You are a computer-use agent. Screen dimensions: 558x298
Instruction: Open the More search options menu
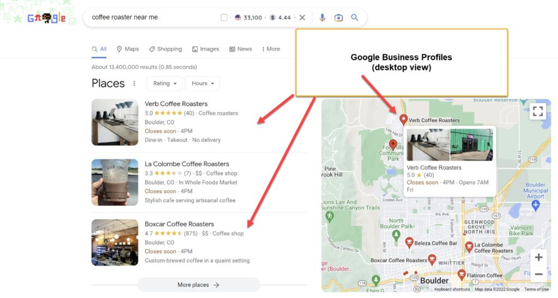pos(271,49)
